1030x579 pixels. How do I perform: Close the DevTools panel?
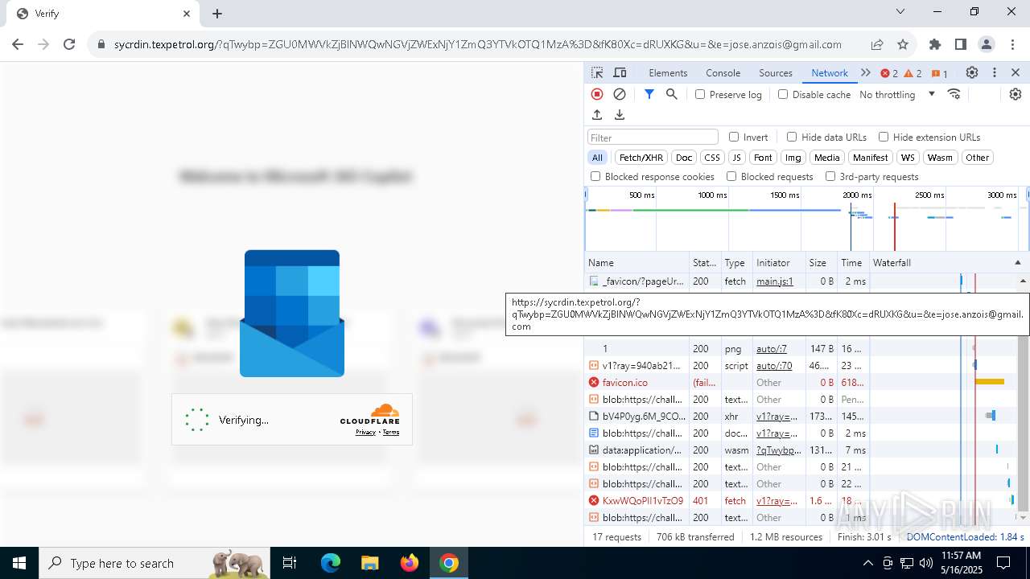pos(1016,72)
